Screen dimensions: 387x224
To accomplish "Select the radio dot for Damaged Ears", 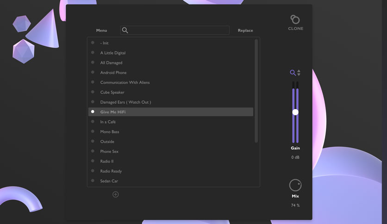I will pos(93,102).
